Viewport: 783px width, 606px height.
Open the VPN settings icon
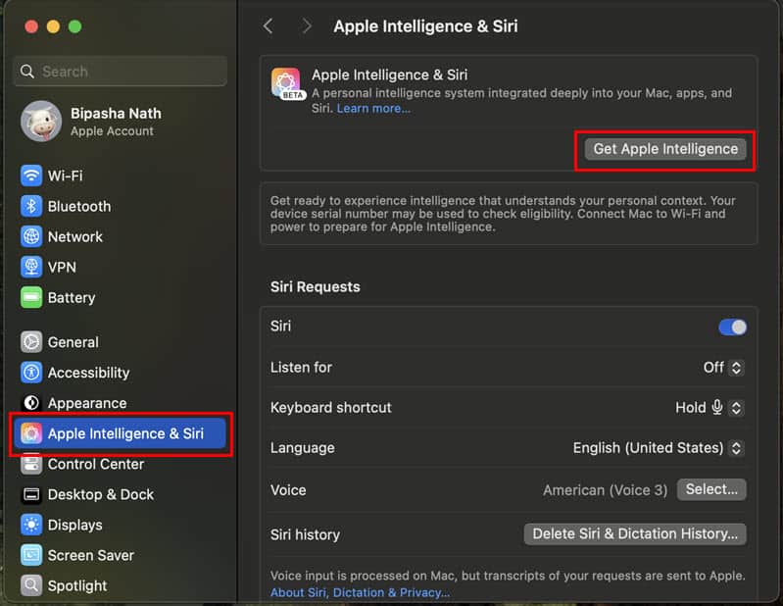31,267
